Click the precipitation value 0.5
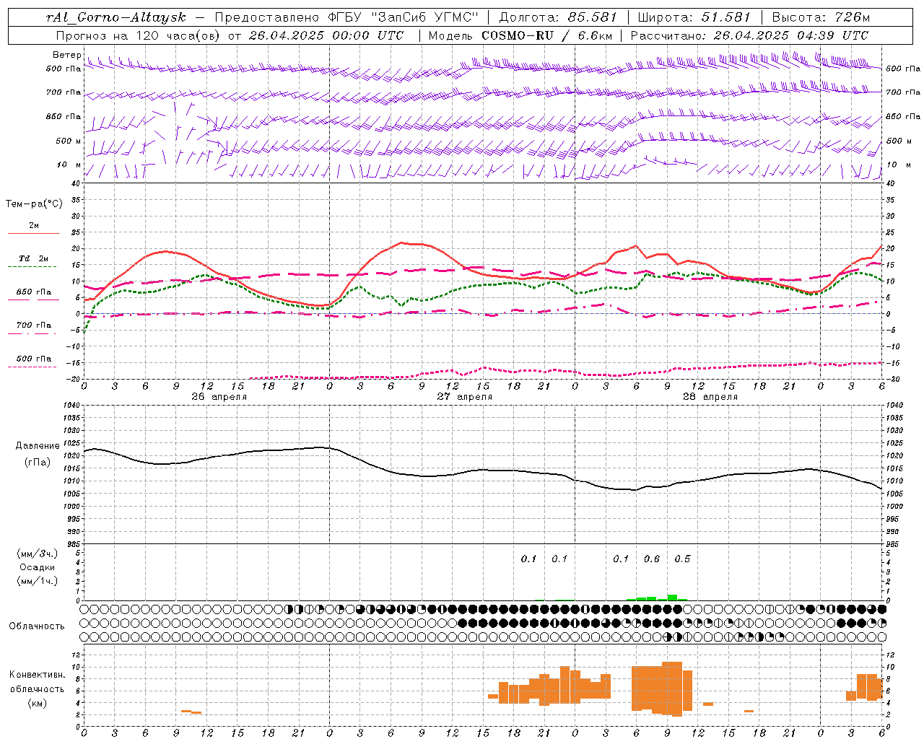This screenshot has width=924, height=739. pyautogui.click(x=682, y=559)
